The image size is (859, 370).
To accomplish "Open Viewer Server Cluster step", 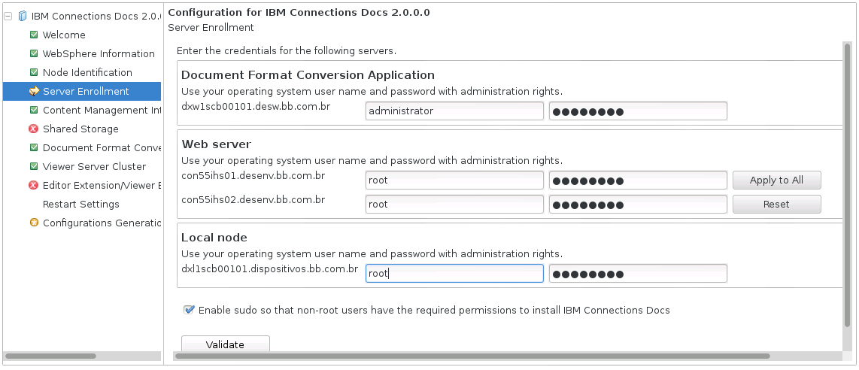I will (x=94, y=166).
